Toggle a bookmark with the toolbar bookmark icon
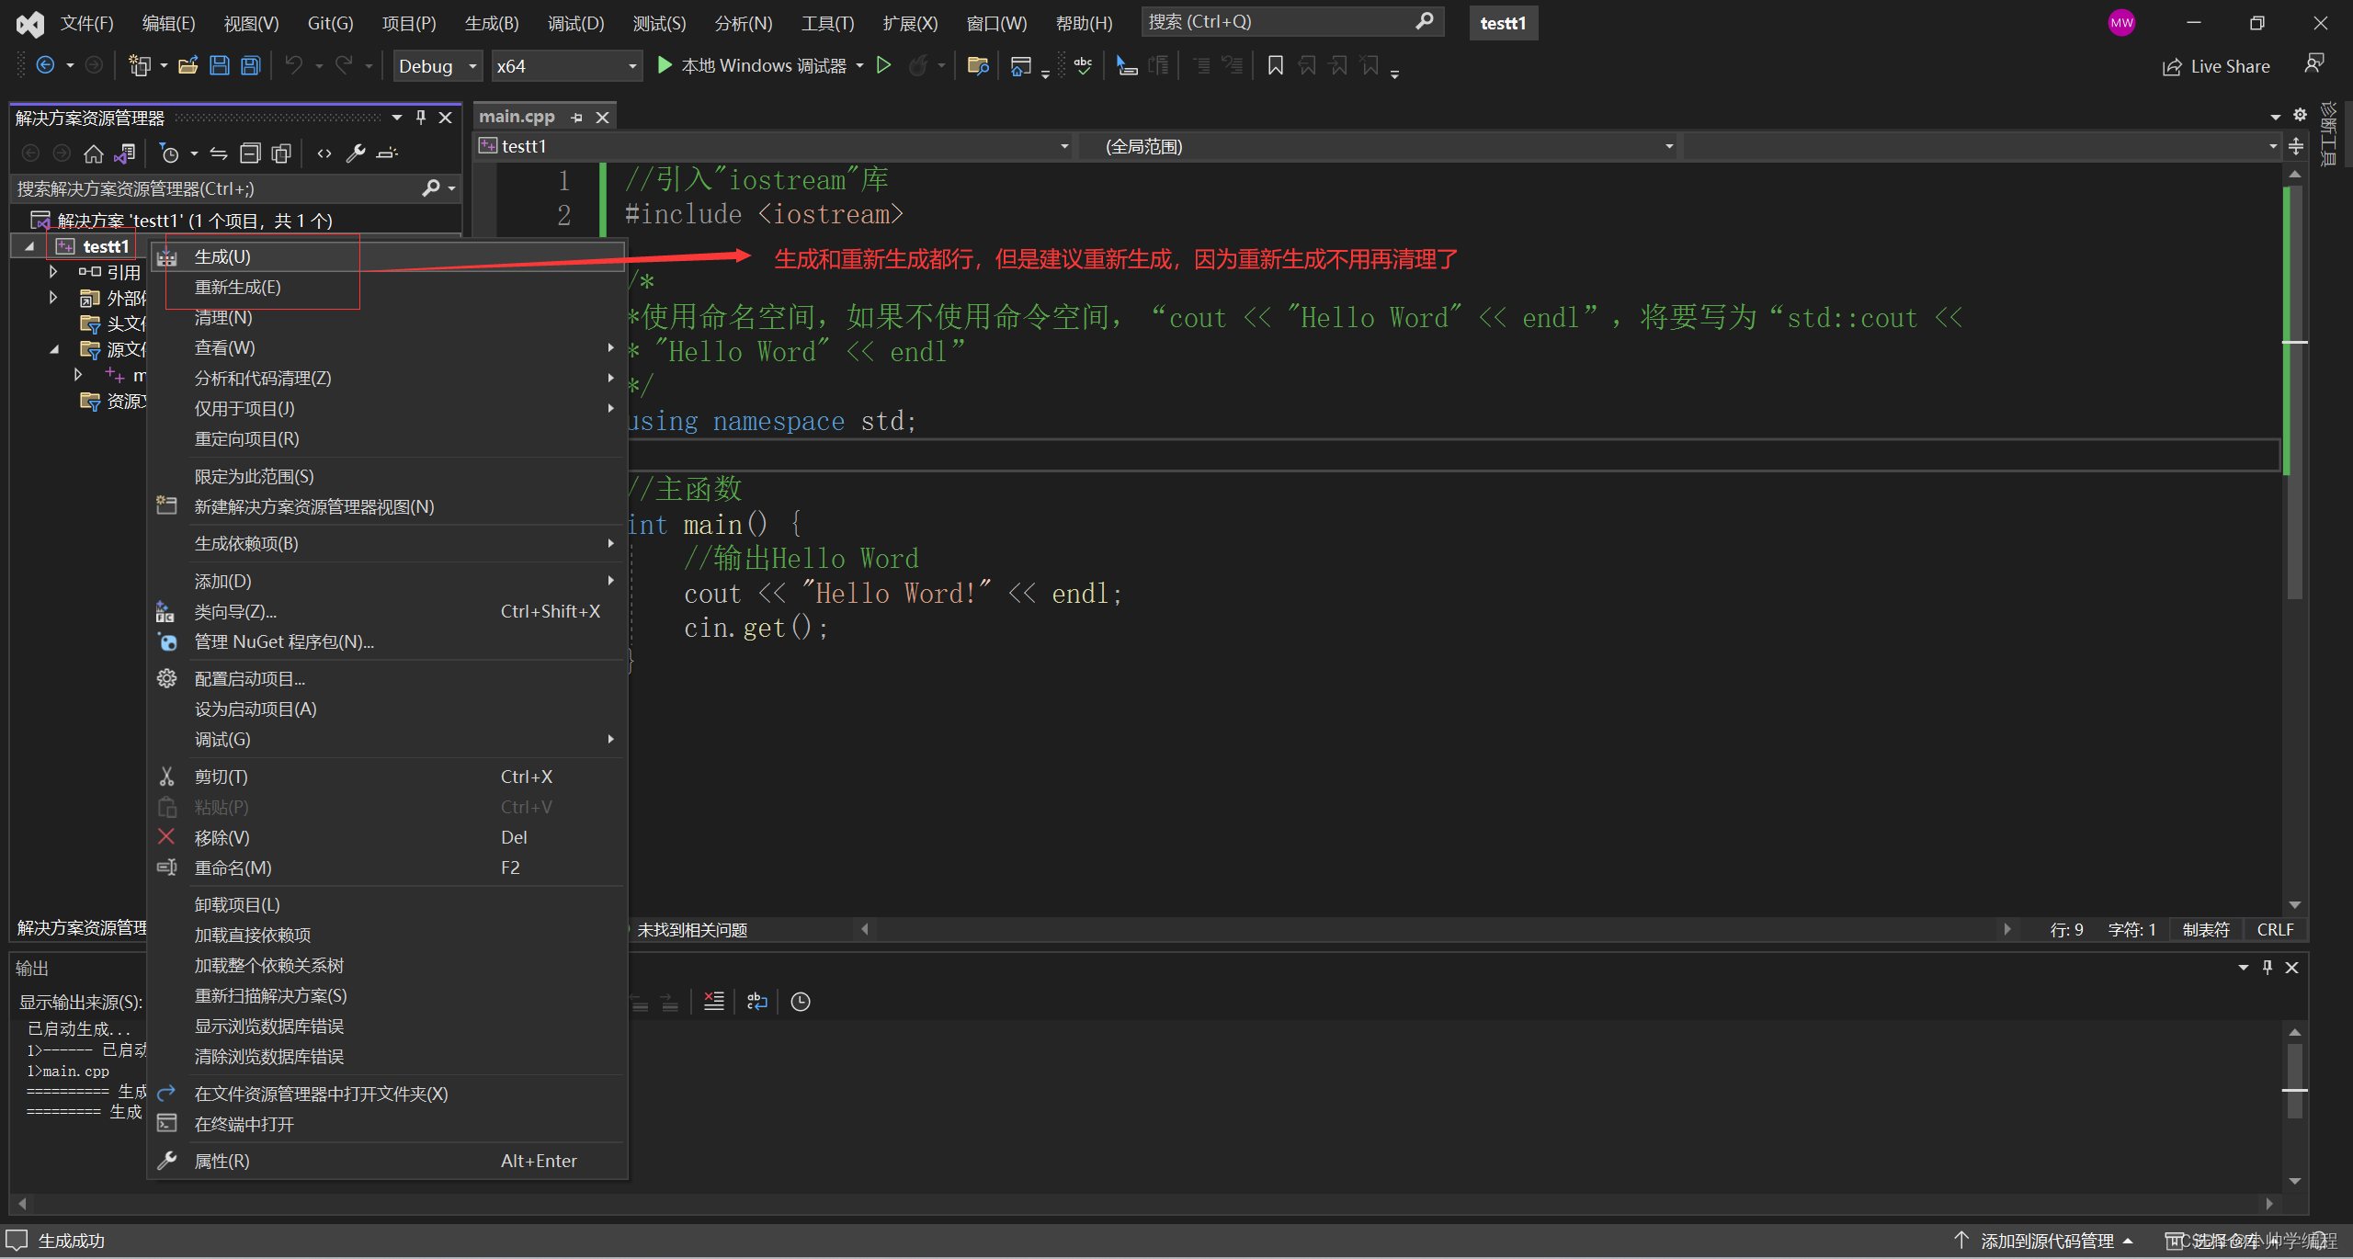 [x=1275, y=65]
